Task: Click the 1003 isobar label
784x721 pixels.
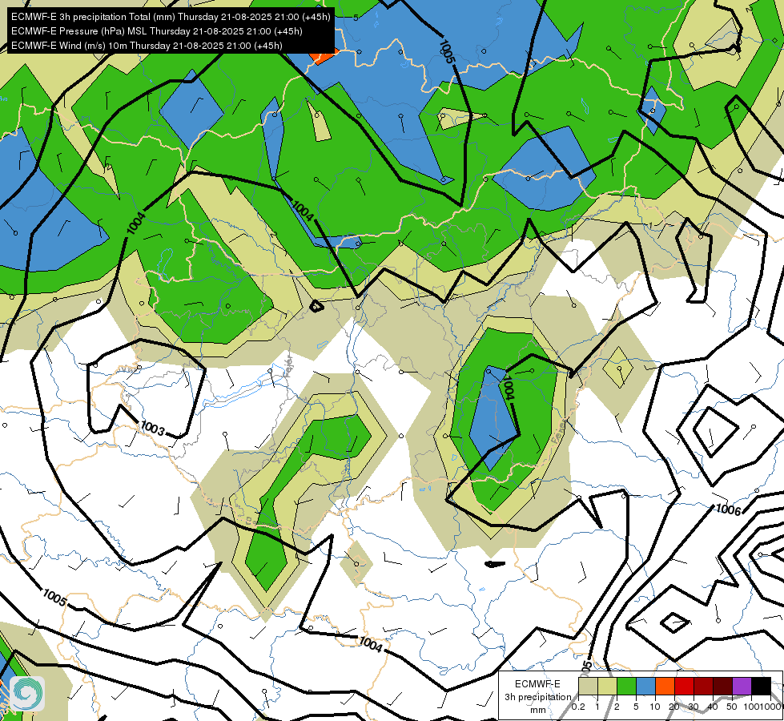Action: click(152, 429)
